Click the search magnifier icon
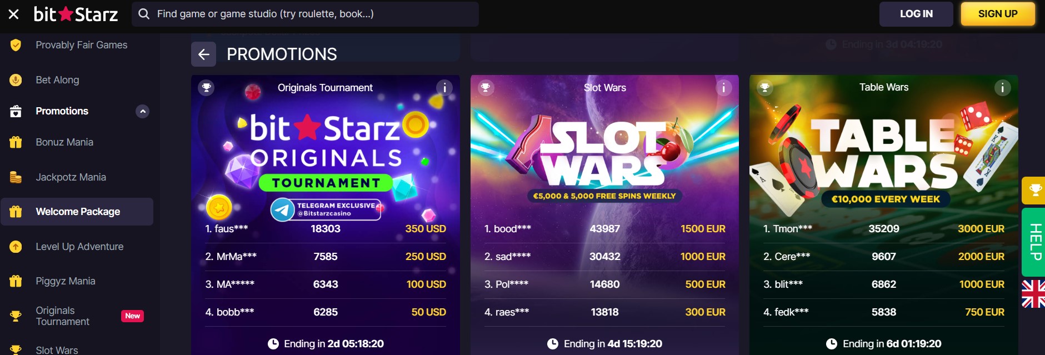 (144, 13)
